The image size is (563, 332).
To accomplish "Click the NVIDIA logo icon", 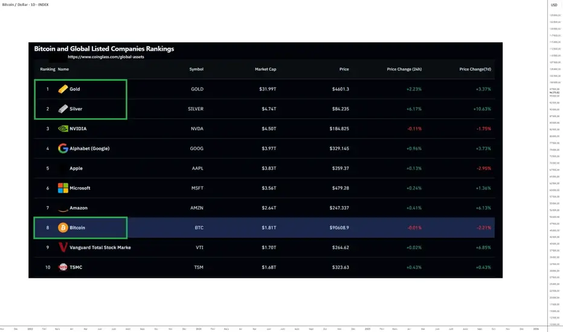I will [63, 129].
